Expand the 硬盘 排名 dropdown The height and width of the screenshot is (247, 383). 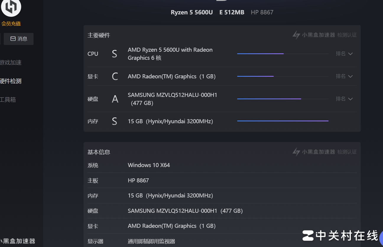[344, 99]
